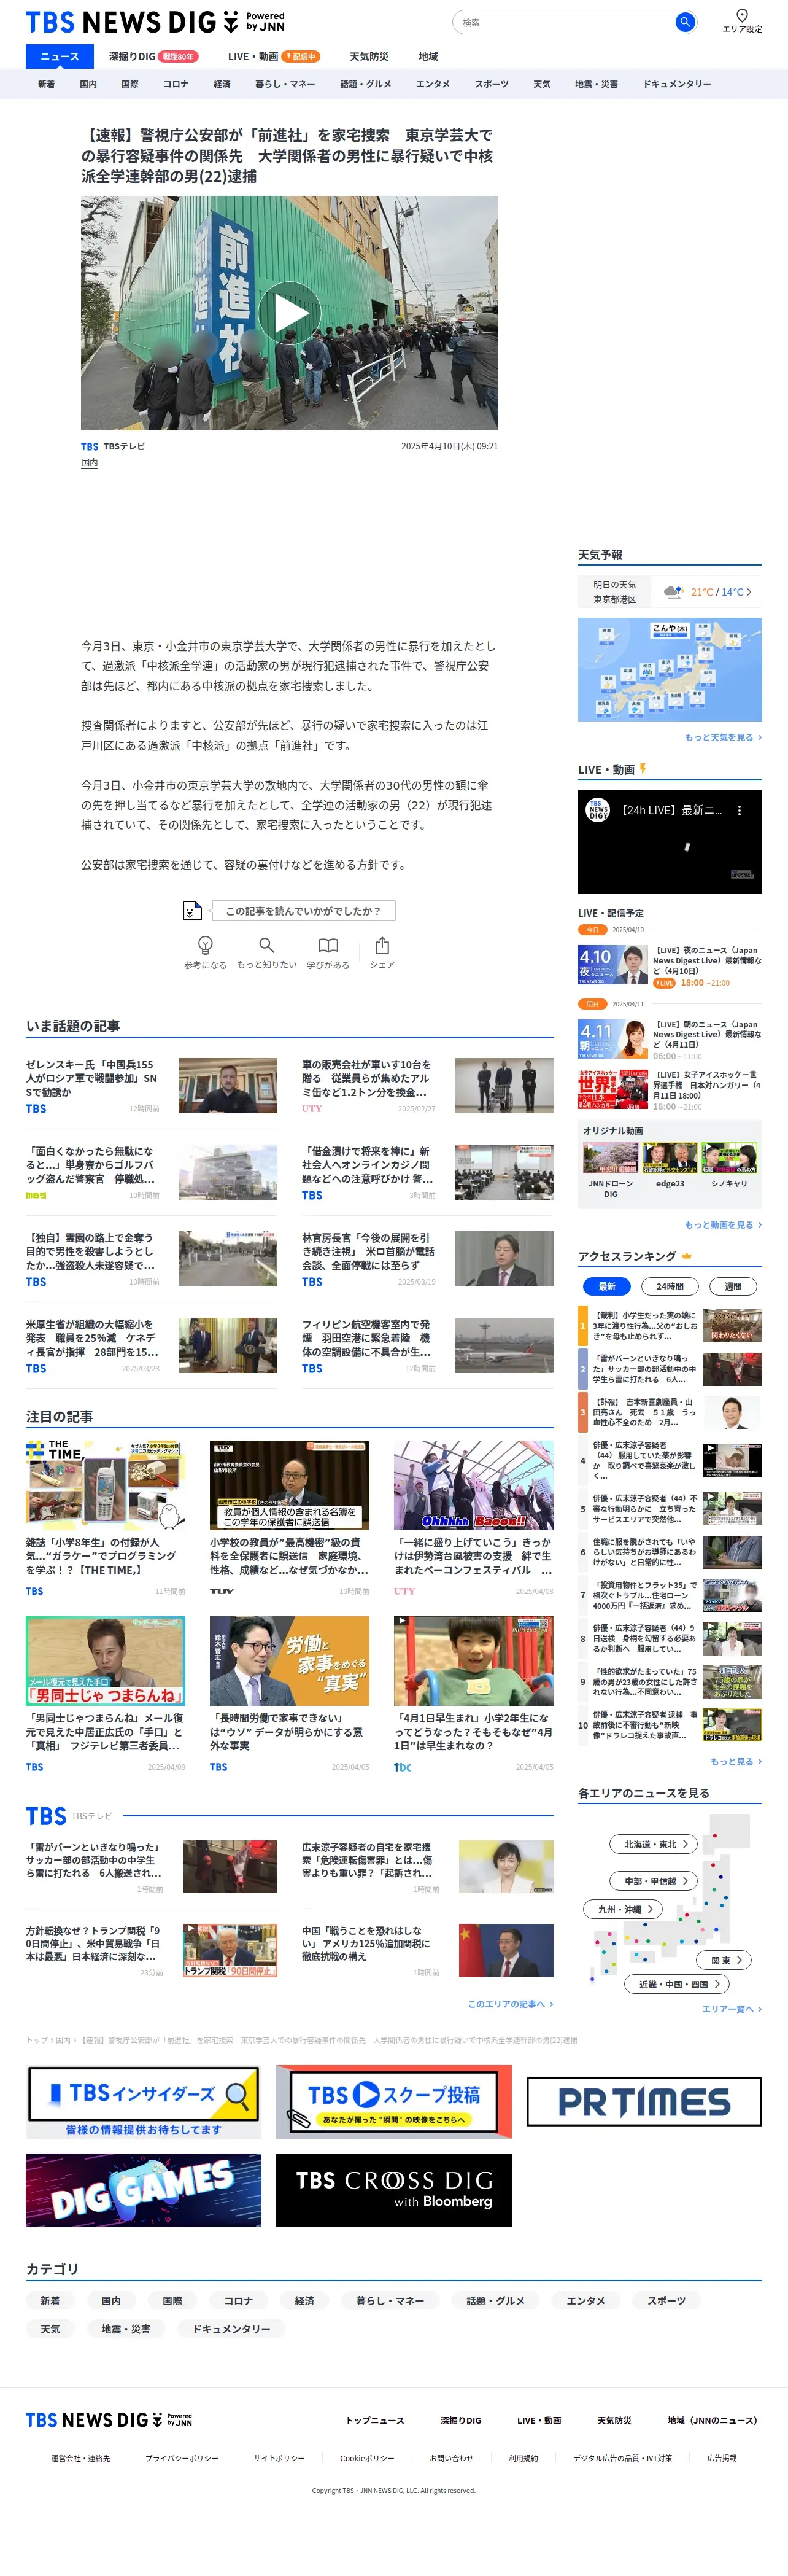Click the 4.11 朝 live schedule thumbnail
Viewport: 788px width, 2576px height.
613,1039
